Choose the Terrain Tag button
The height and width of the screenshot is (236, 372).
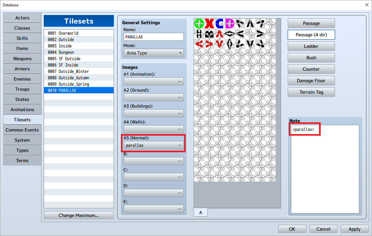click(x=311, y=92)
